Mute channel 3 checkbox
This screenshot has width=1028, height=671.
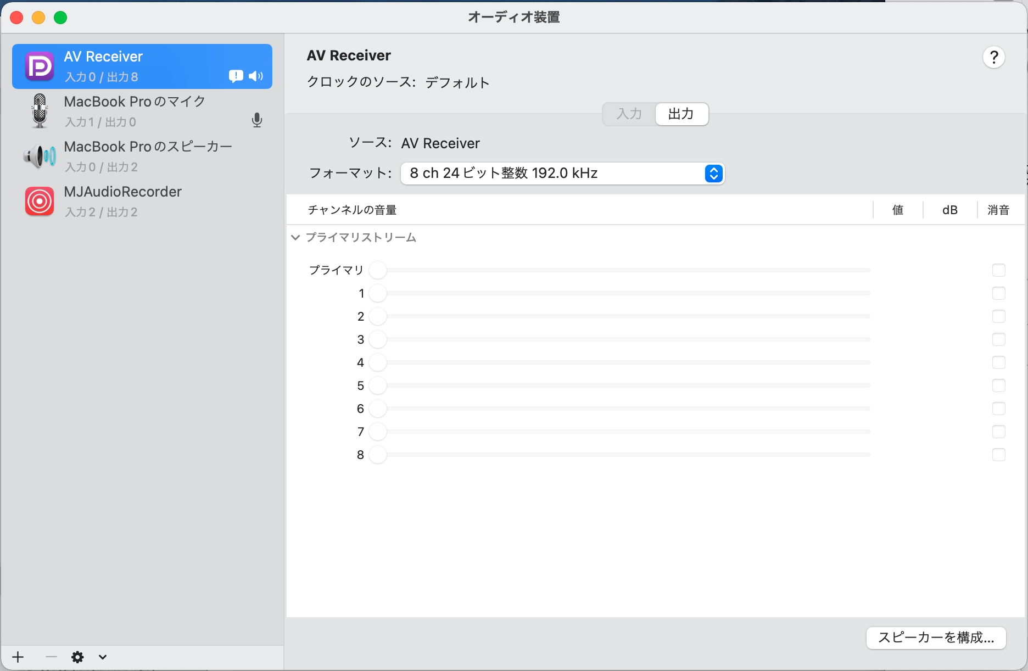(x=999, y=339)
